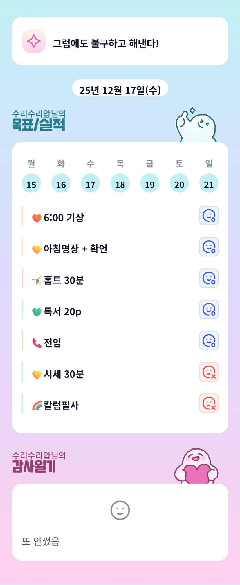Click the 전임 smiley face icon
The width and height of the screenshot is (240, 585).
pyautogui.click(x=209, y=341)
